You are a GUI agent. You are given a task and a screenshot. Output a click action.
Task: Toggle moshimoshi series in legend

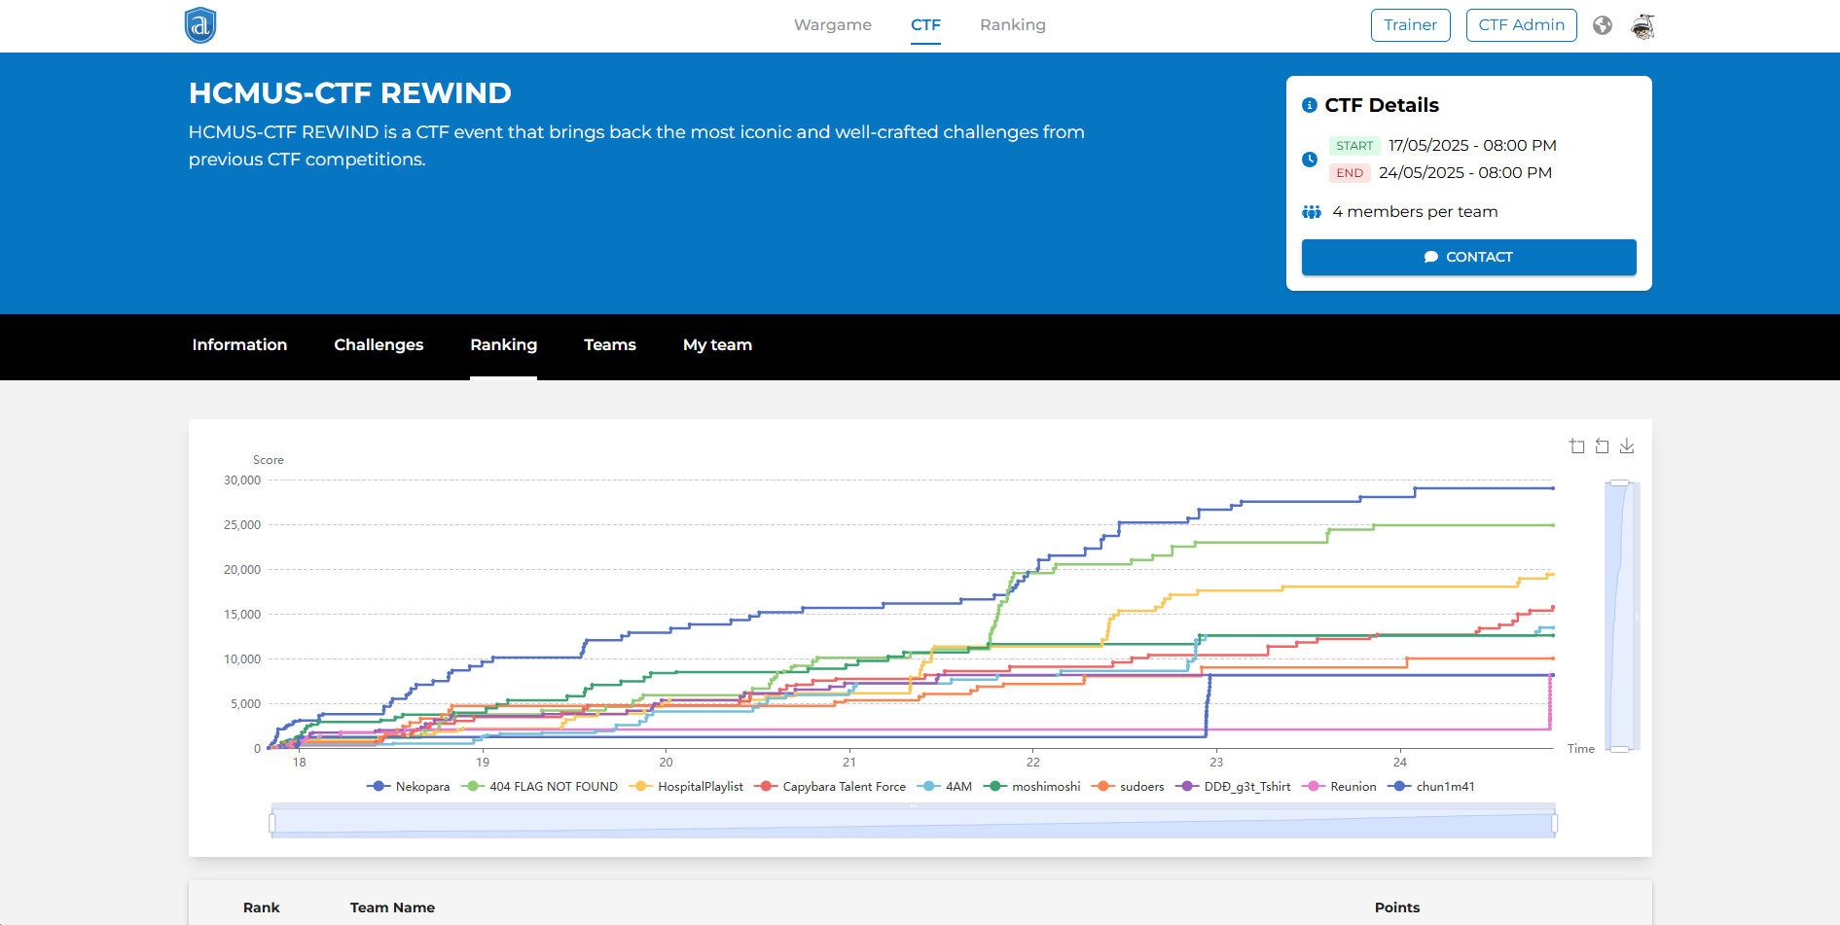[x=1032, y=787]
